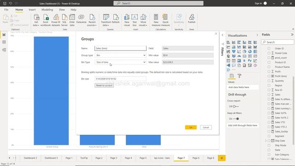295x166 pixels.
Task: Expand the Ship Date field
Action: click(266, 141)
